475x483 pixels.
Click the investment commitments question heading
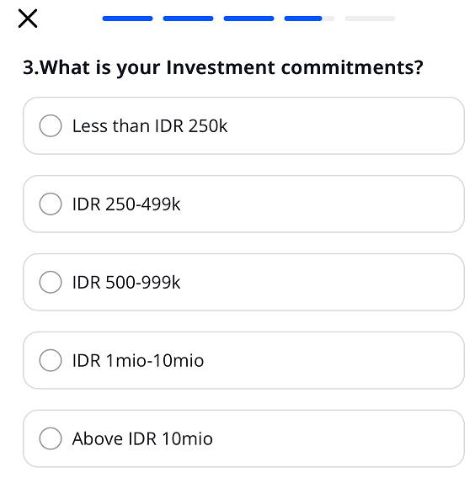click(x=223, y=68)
